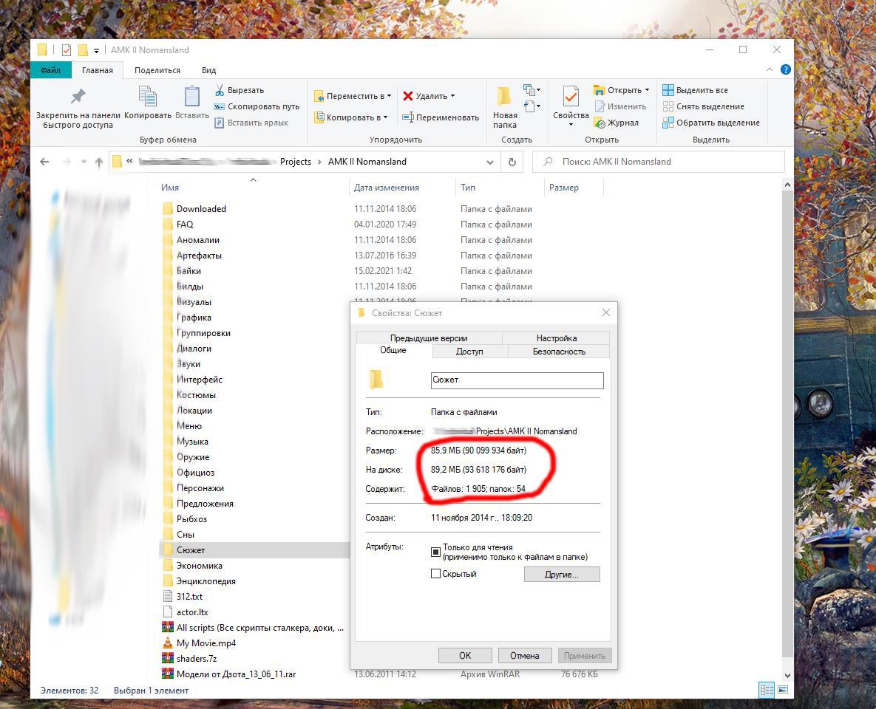Switch to the Security tab
876x709 pixels.
pyautogui.click(x=558, y=352)
